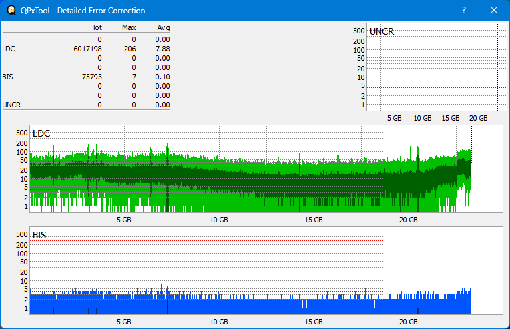This screenshot has width=510, height=329.
Task: Select LDC total value 6017198
Action: (87, 49)
